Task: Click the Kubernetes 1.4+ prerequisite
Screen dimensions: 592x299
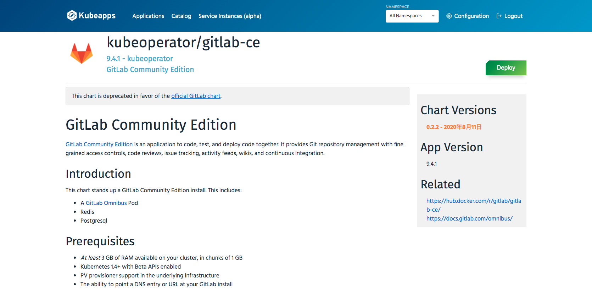Action: tap(130, 266)
